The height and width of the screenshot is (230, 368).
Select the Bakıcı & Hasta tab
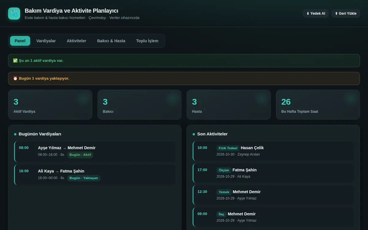click(x=111, y=41)
